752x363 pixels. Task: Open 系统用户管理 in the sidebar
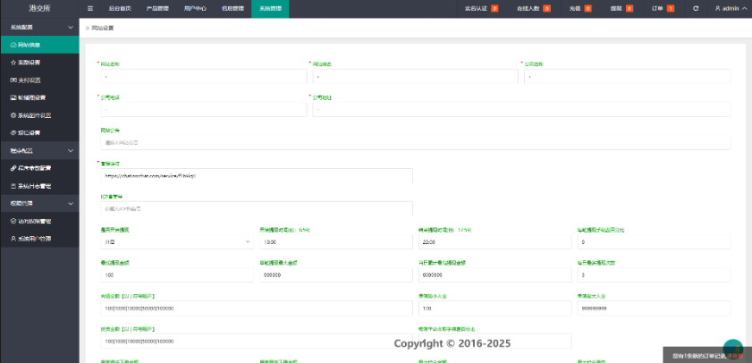coord(39,239)
